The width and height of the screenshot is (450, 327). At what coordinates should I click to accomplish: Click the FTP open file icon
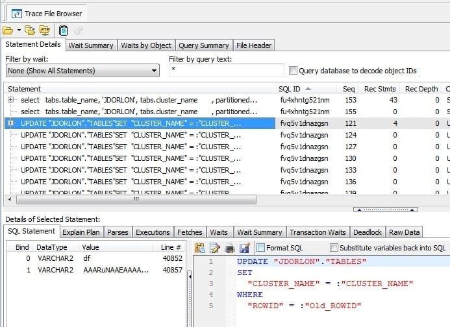[x=45, y=30]
